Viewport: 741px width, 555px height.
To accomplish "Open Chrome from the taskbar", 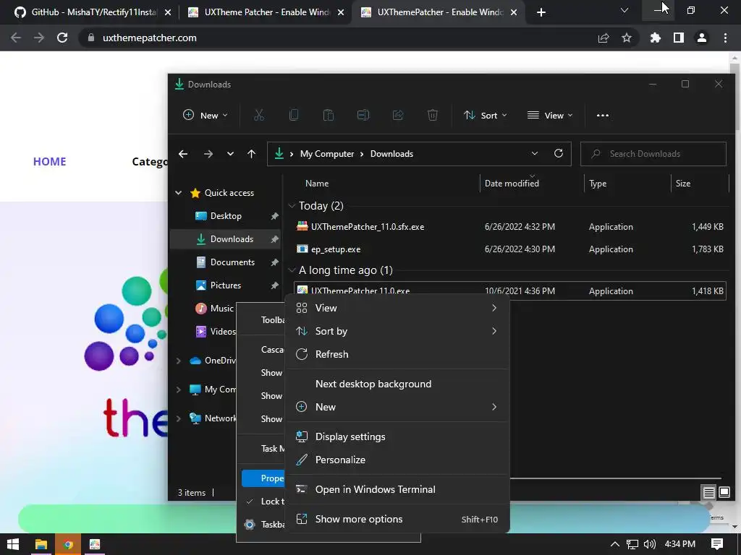I will click(x=69, y=545).
